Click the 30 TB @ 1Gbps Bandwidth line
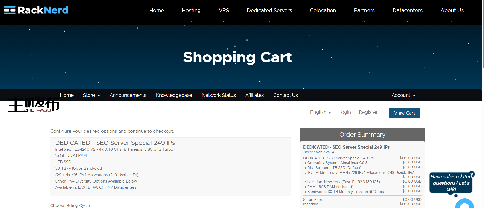Viewport: 484px width, 208px height. click(79, 168)
